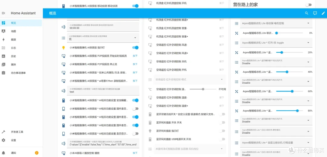Click the 地图 map icon in sidebar
This screenshot has height=157, width=327.
tap(3, 31)
